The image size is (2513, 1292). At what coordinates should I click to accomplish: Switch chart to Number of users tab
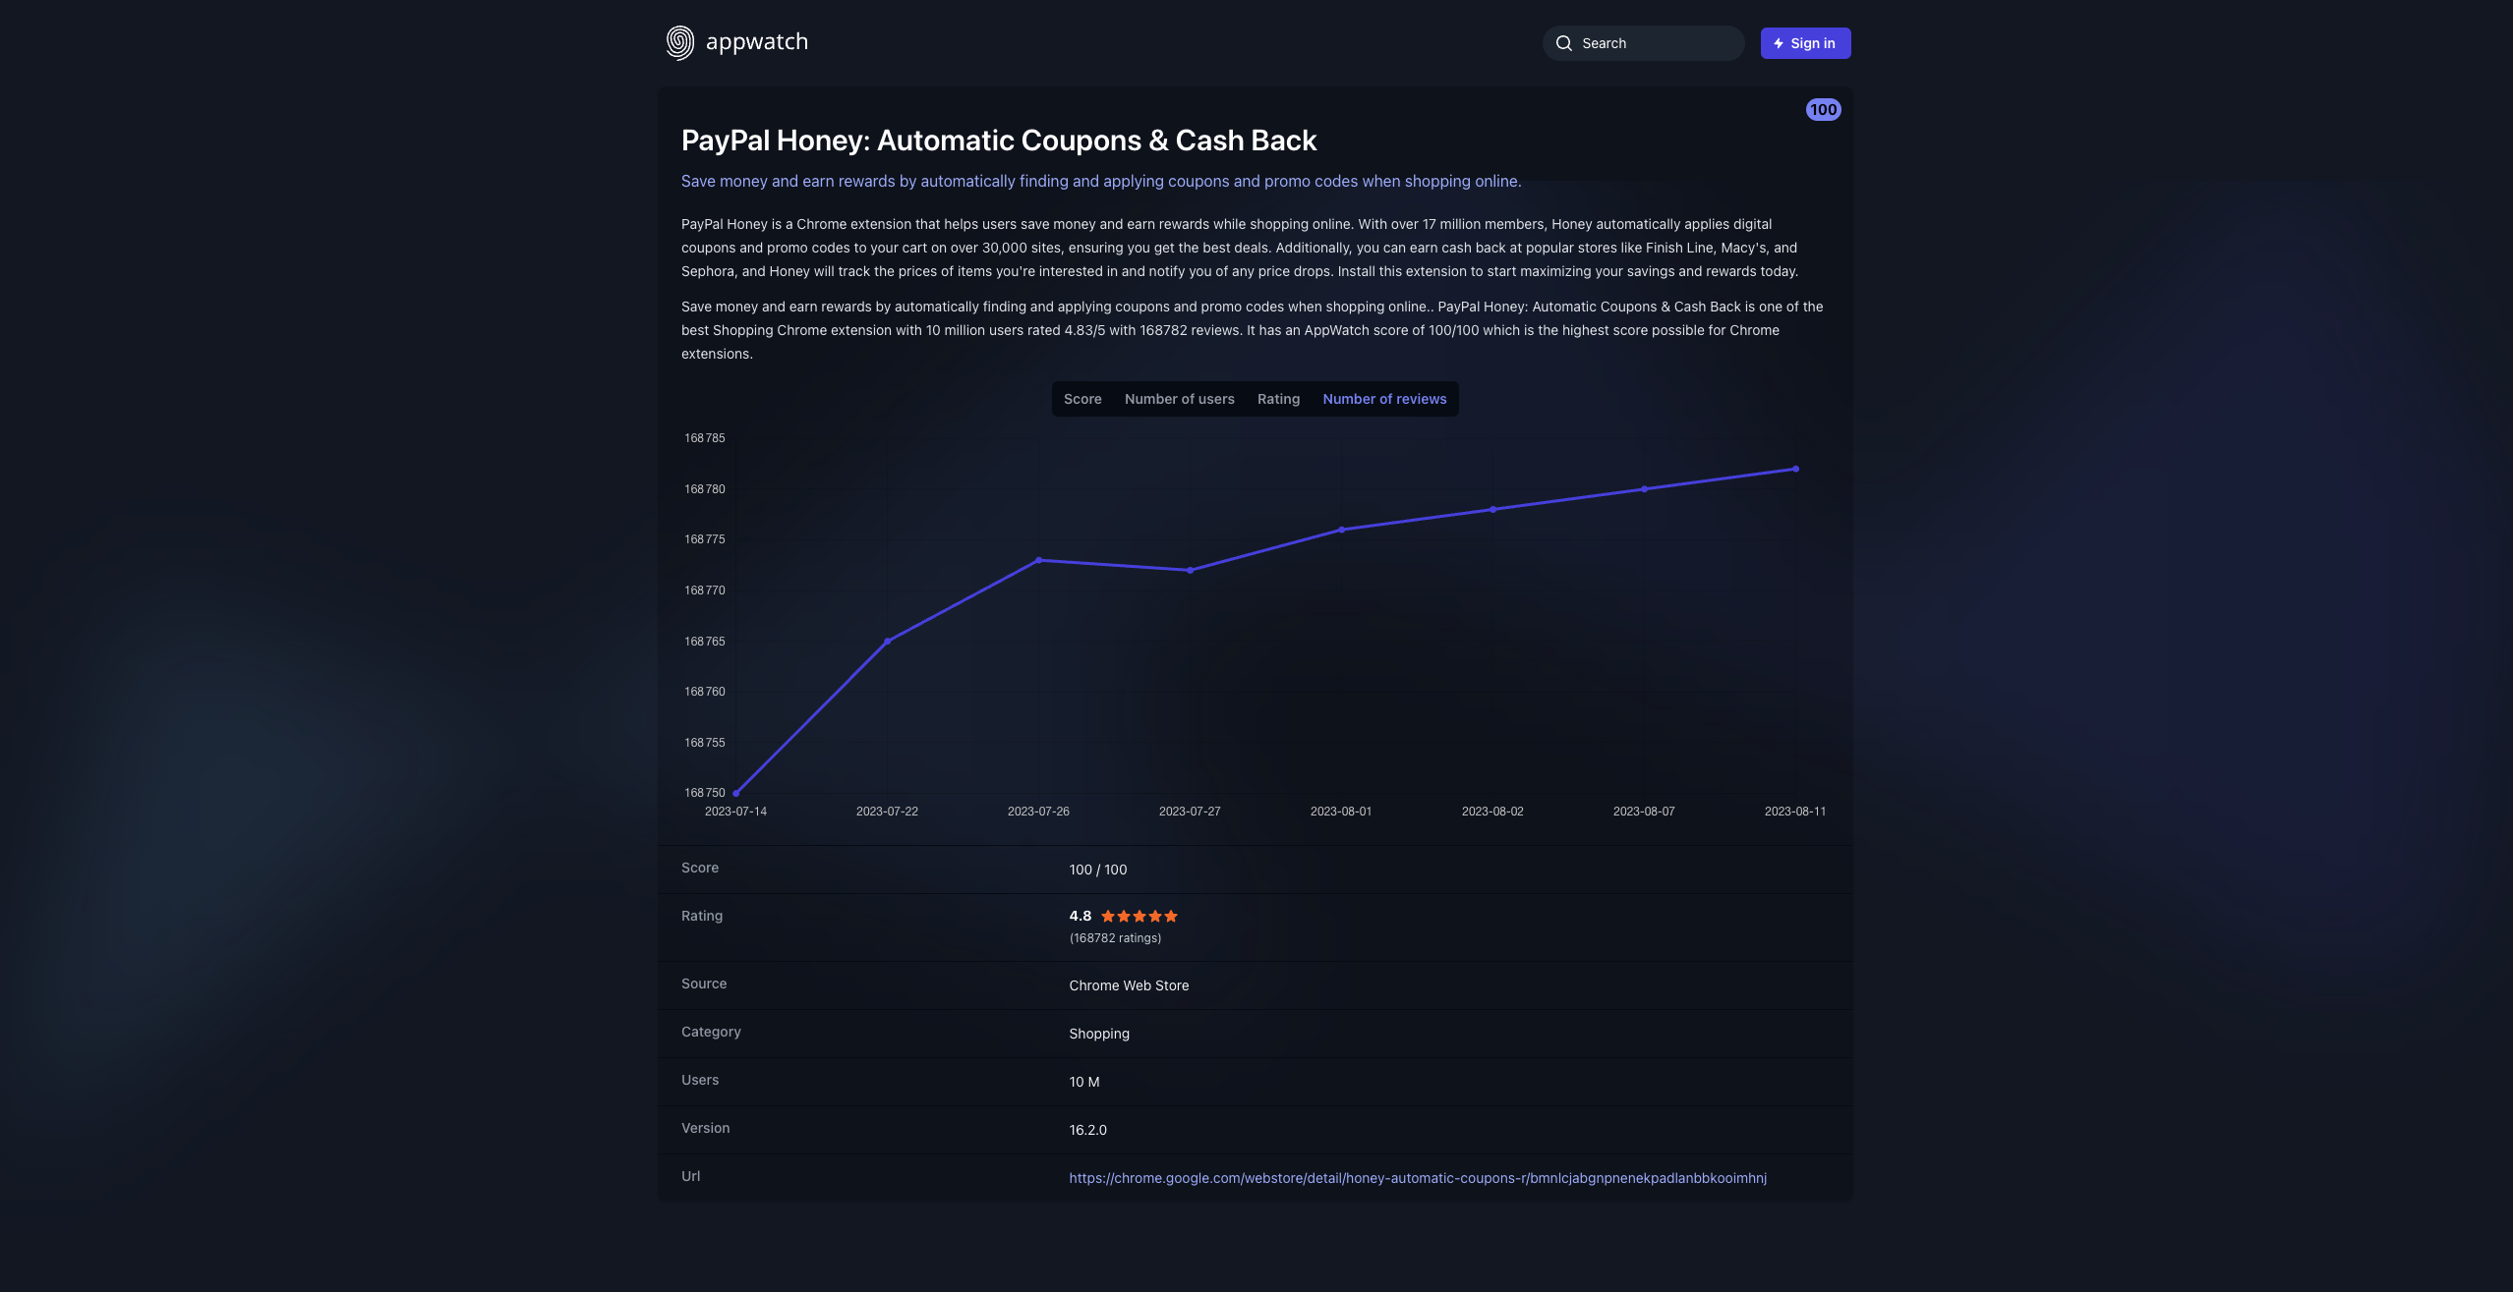coord(1179,399)
